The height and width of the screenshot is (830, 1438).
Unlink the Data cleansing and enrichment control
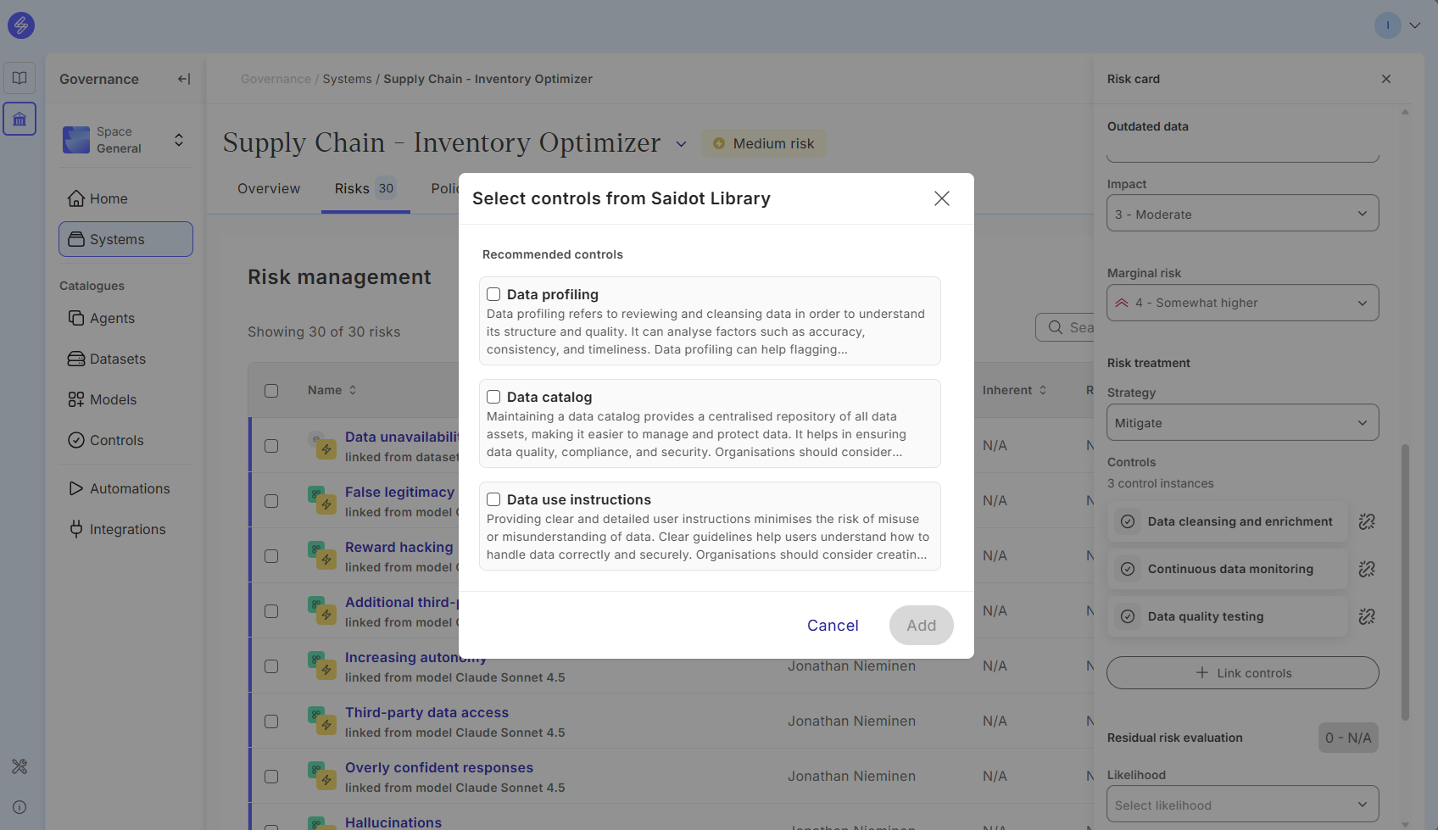(1366, 522)
